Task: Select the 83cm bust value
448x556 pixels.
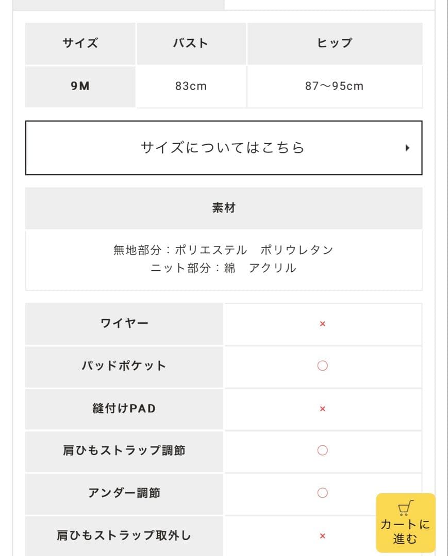Action: 191,86
